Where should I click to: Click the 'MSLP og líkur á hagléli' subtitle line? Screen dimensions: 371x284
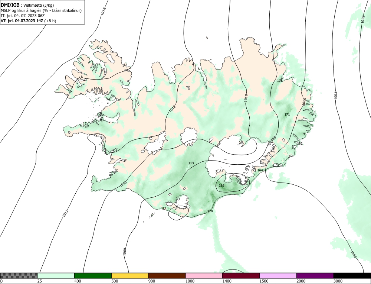click(x=41, y=10)
